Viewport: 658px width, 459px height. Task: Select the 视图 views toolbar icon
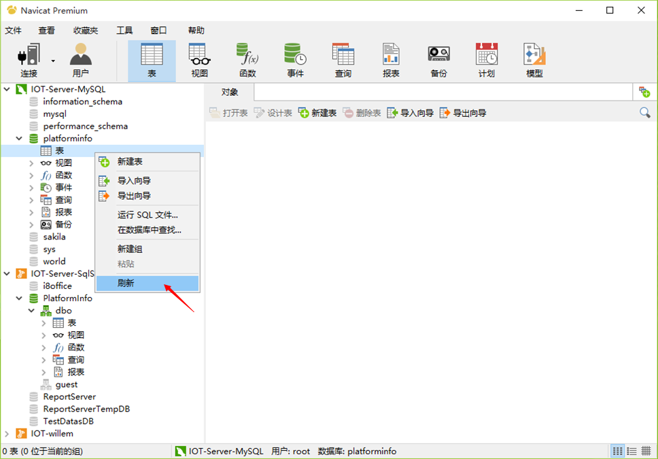199,61
